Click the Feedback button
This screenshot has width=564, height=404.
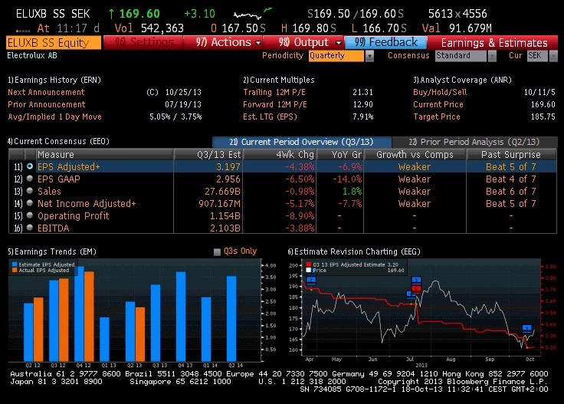(x=385, y=42)
